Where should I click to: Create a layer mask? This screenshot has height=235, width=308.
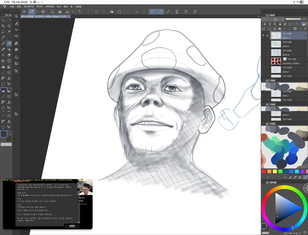[295, 29]
